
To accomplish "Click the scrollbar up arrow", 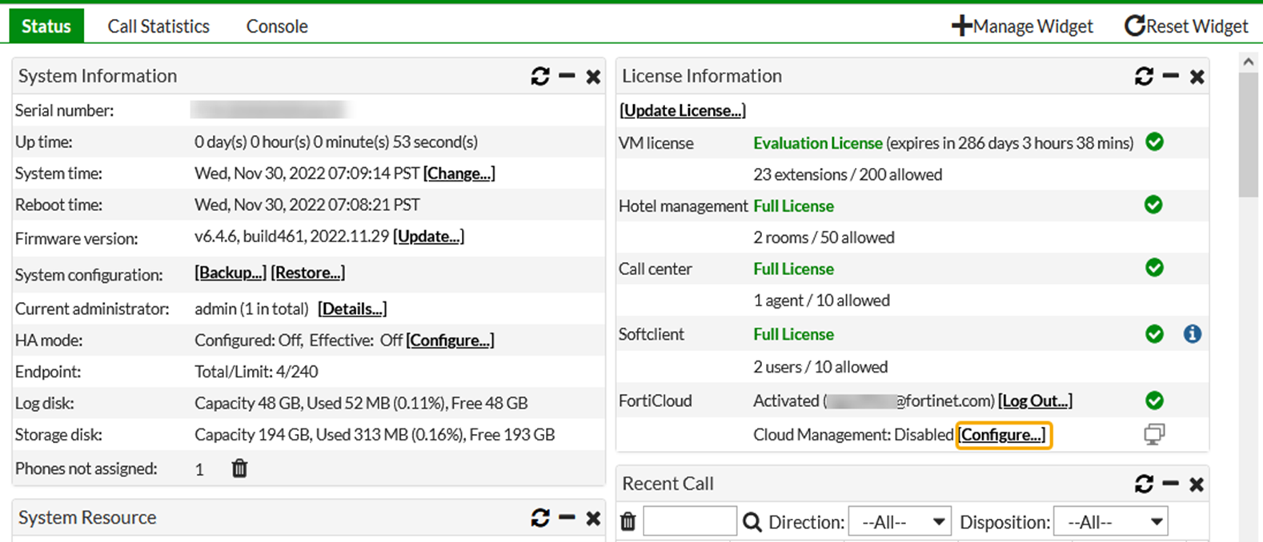I will [x=1249, y=62].
